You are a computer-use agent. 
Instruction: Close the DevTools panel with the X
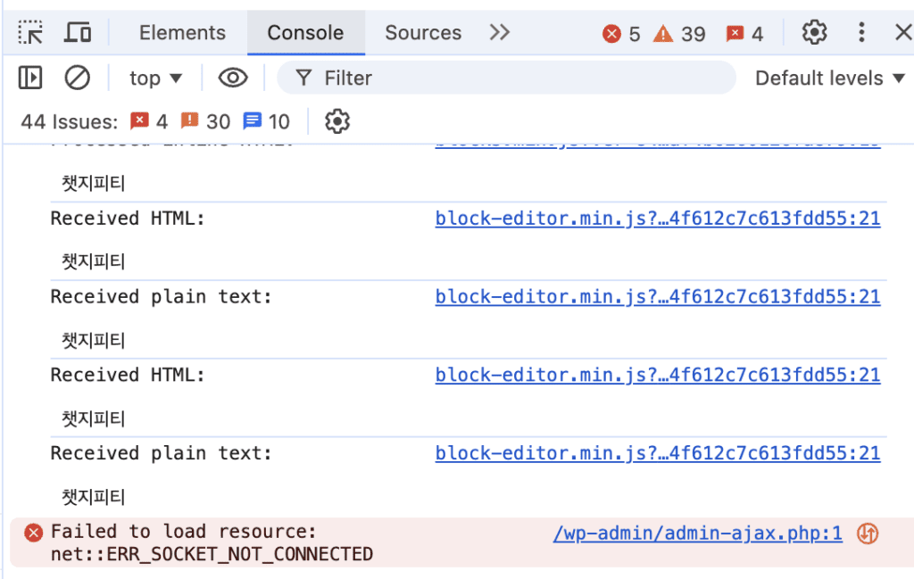(x=903, y=33)
